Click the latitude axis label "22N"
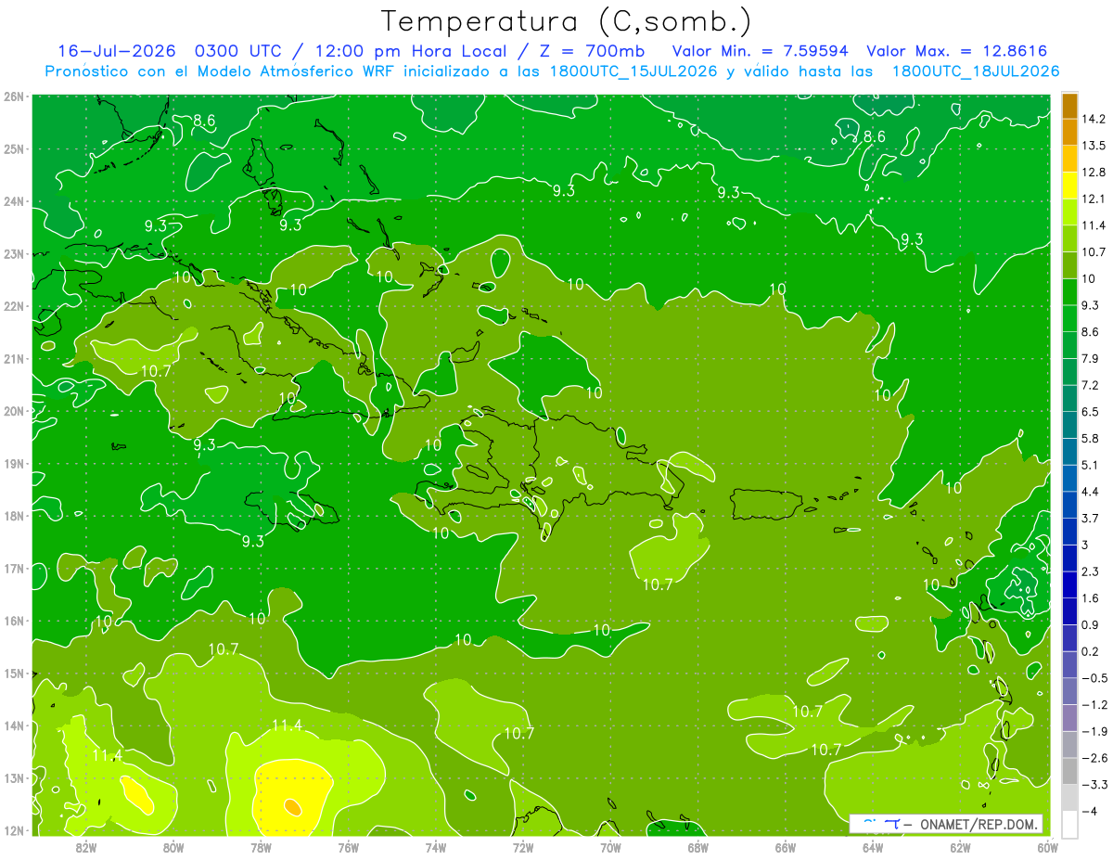1113x860 pixels. [x=13, y=306]
